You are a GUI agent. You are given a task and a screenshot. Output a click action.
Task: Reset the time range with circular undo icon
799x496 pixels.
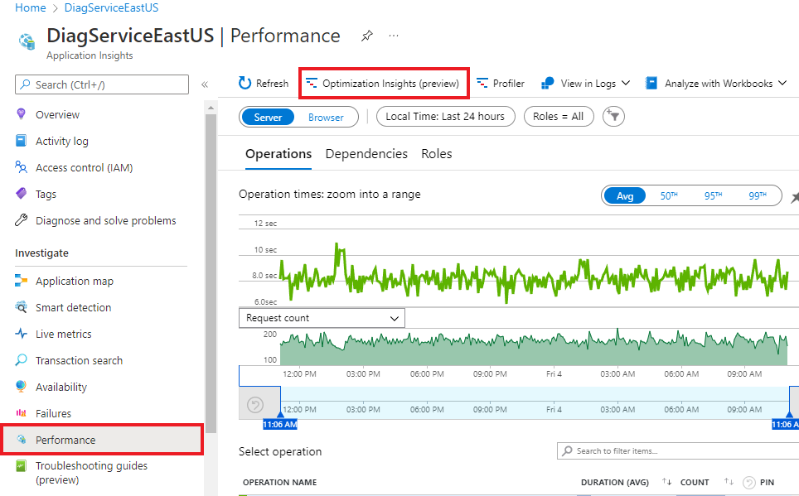pyautogui.click(x=254, y=405)
